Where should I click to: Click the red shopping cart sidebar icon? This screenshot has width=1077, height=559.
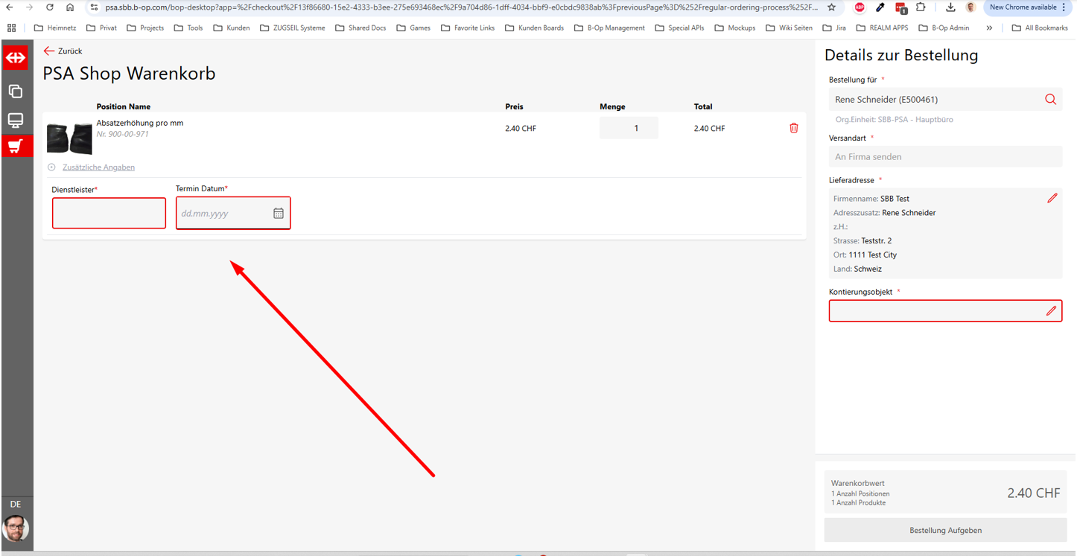pos(16,146)
